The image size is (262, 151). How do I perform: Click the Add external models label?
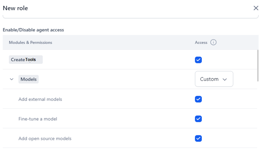tap(40, 99)
